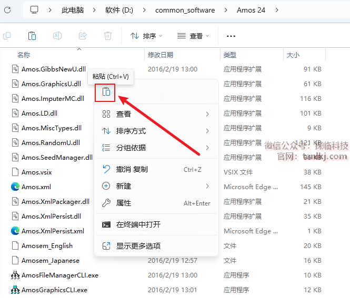
Task: Open the three-dot more options menu
Action: point(231,36)
